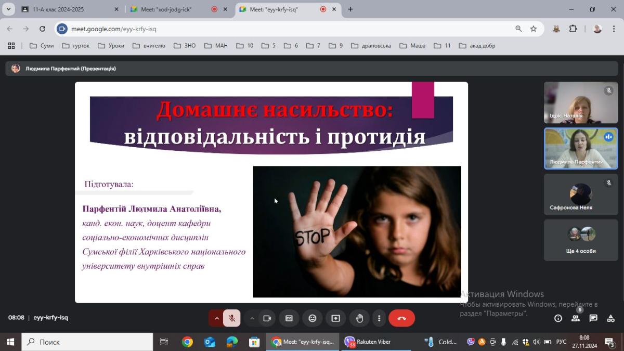Show the participants people panel
Screen dimensions: 624x351
point(576,318)
